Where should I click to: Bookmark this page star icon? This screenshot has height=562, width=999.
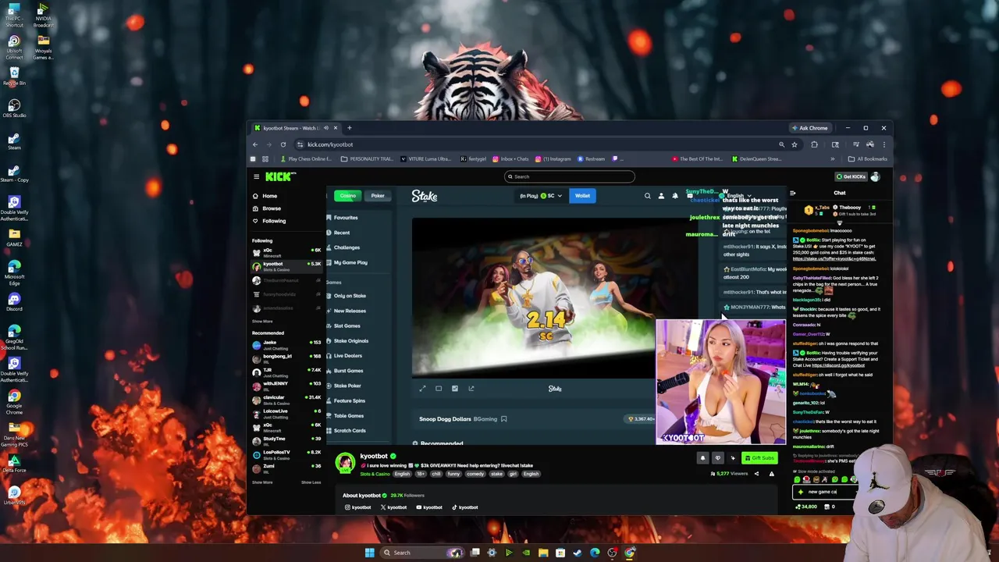(795, 144)
